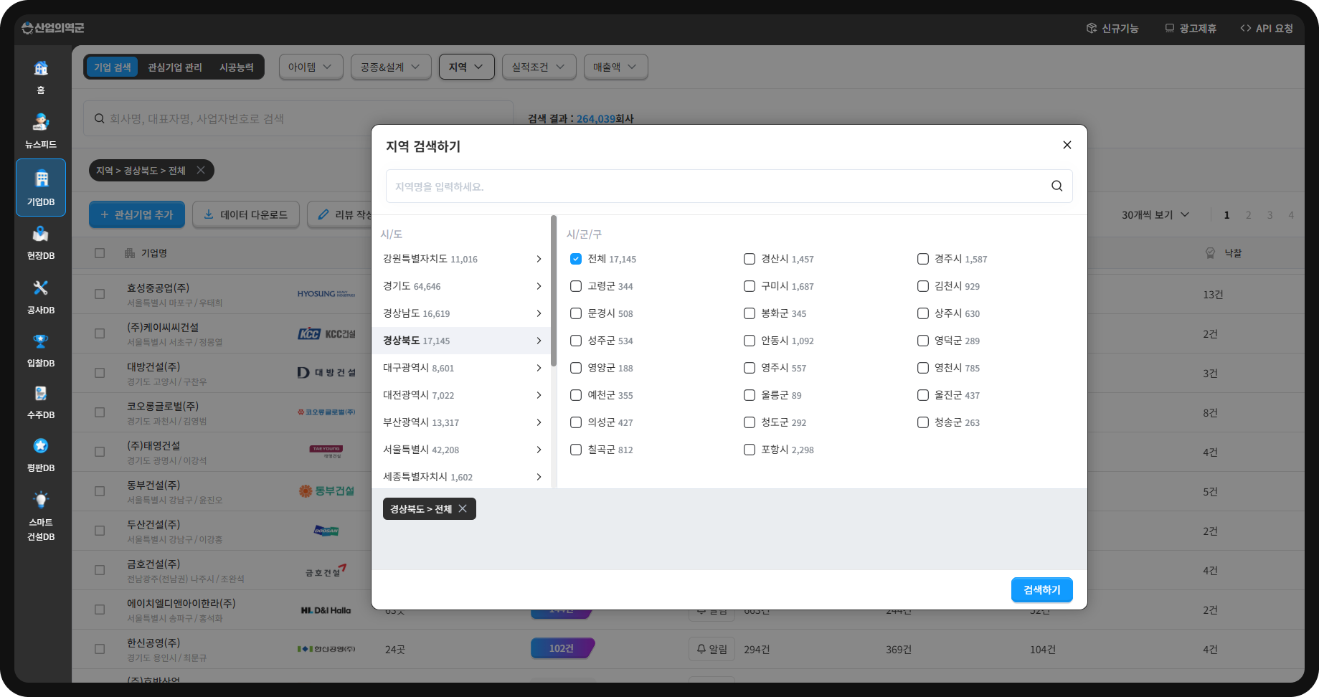The image size is (1319, 697).
Task: Open the 매출액 filter dropdown
Action: click(615, 67)
